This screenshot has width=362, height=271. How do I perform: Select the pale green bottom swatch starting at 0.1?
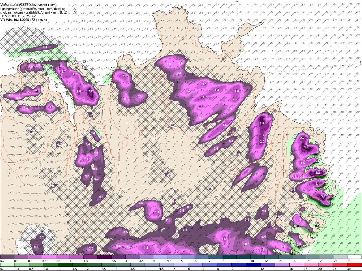pyautogui.click(x=7, y=265)
